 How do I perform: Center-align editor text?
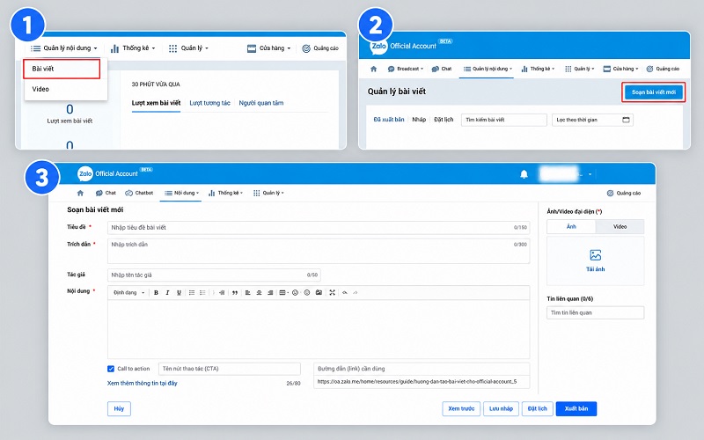(x=259, y=293)
